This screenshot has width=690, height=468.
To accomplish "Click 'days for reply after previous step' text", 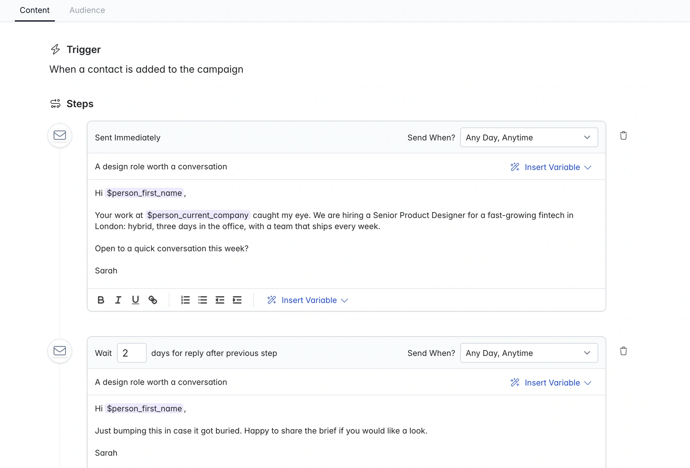I will tap(214, 353).
